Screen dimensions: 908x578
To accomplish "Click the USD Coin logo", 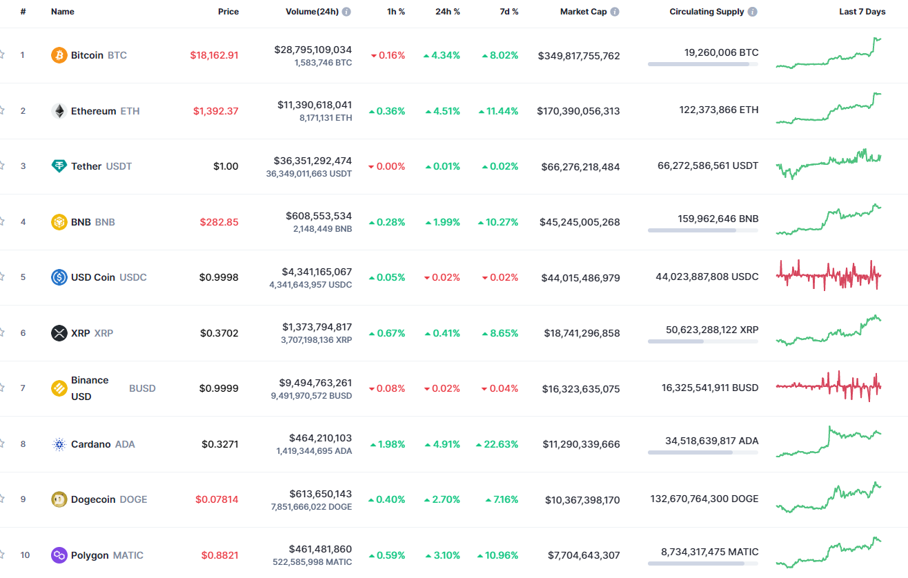I will pos(58,277).
